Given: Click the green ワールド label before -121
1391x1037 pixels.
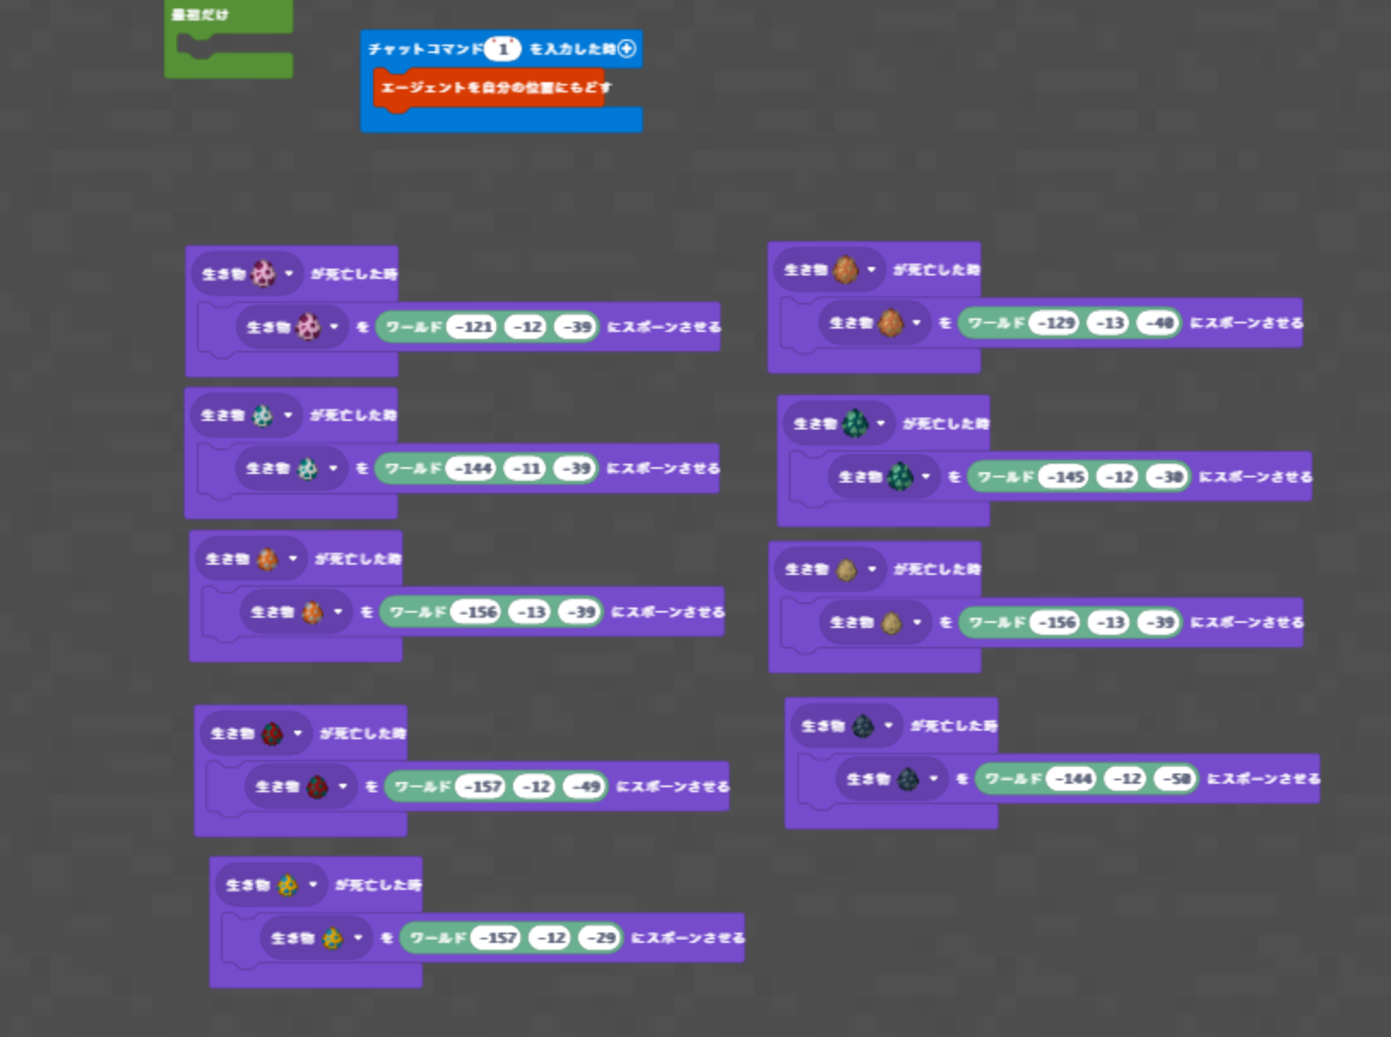Looking at the screenshot, I should pos(414,327).
